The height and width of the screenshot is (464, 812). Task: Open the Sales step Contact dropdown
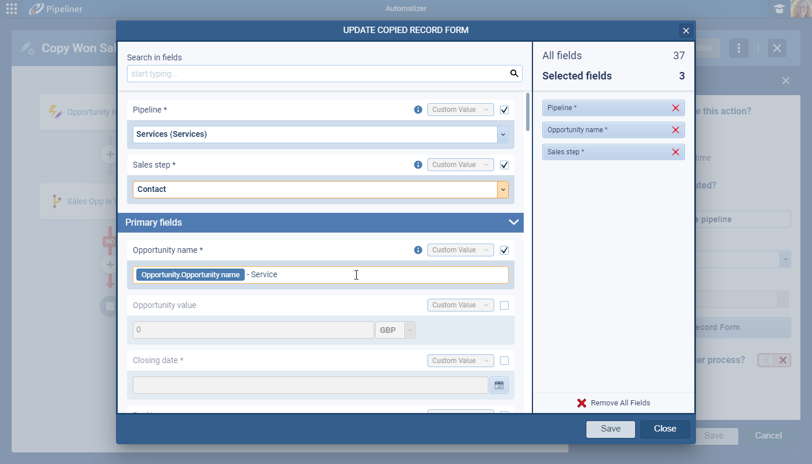[x=502, y=190]
